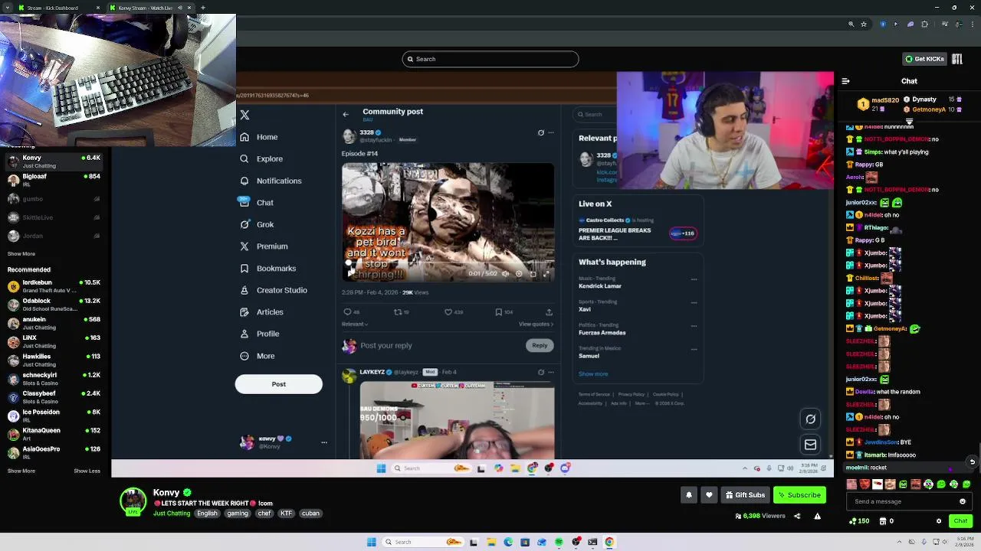The image size is (981, 551).
Task: Select lordkebun in the Recommended list
Action: click(x=54, y=286)
